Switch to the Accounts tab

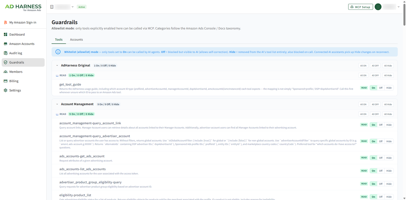point(76,40)
